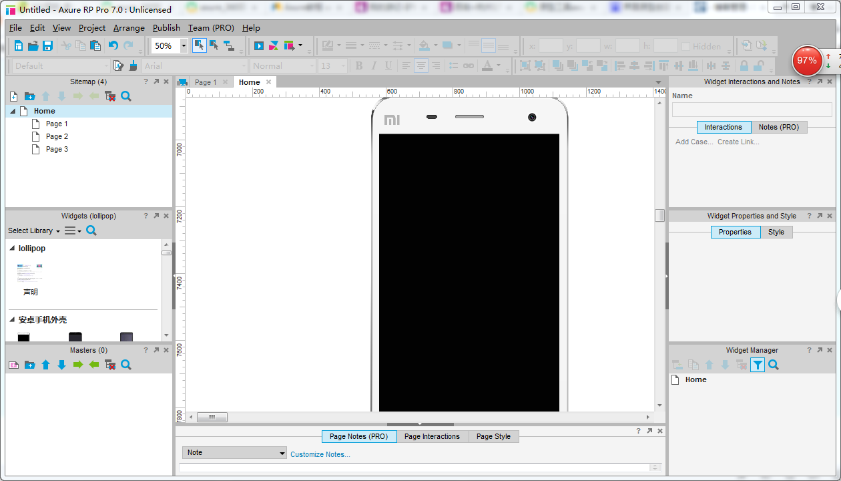The width and height of the screenshot is (841, 481).
Task: Close the Home tab
Action: point(269,82)
